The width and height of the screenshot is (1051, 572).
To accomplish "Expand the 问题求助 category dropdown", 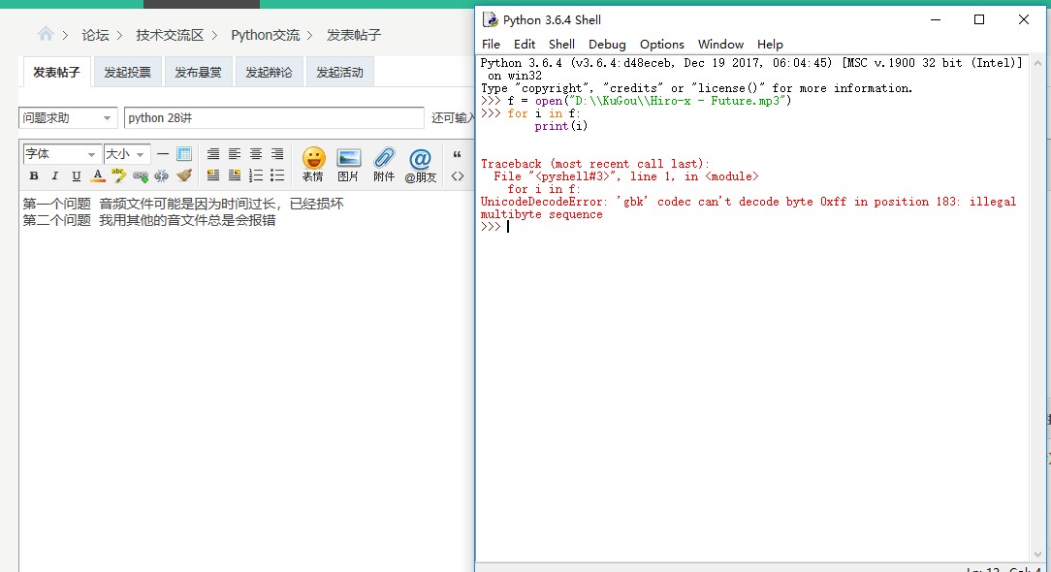I will 68,118.
